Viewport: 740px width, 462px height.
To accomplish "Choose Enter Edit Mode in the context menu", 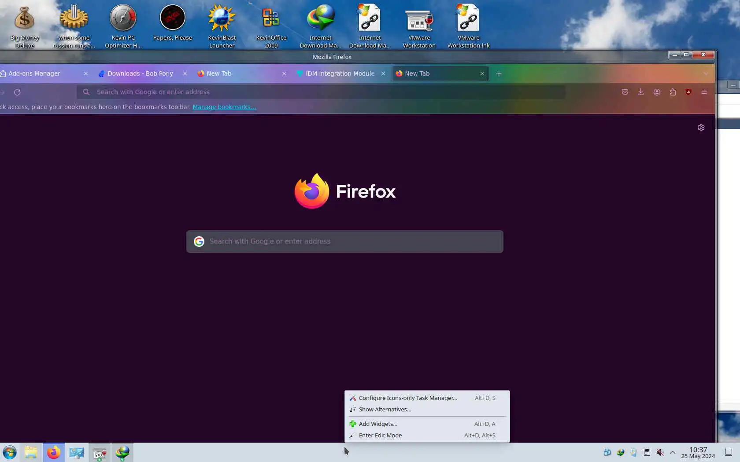I will [x=426, y=435].
